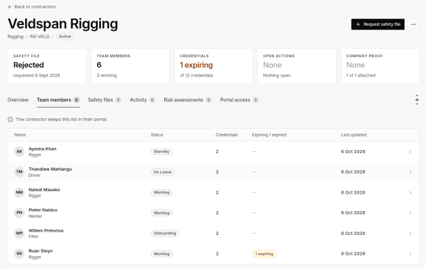Click Naledi Maseko's Working status
The height and width of the screenshot is (269, 425).
[162, 192]
